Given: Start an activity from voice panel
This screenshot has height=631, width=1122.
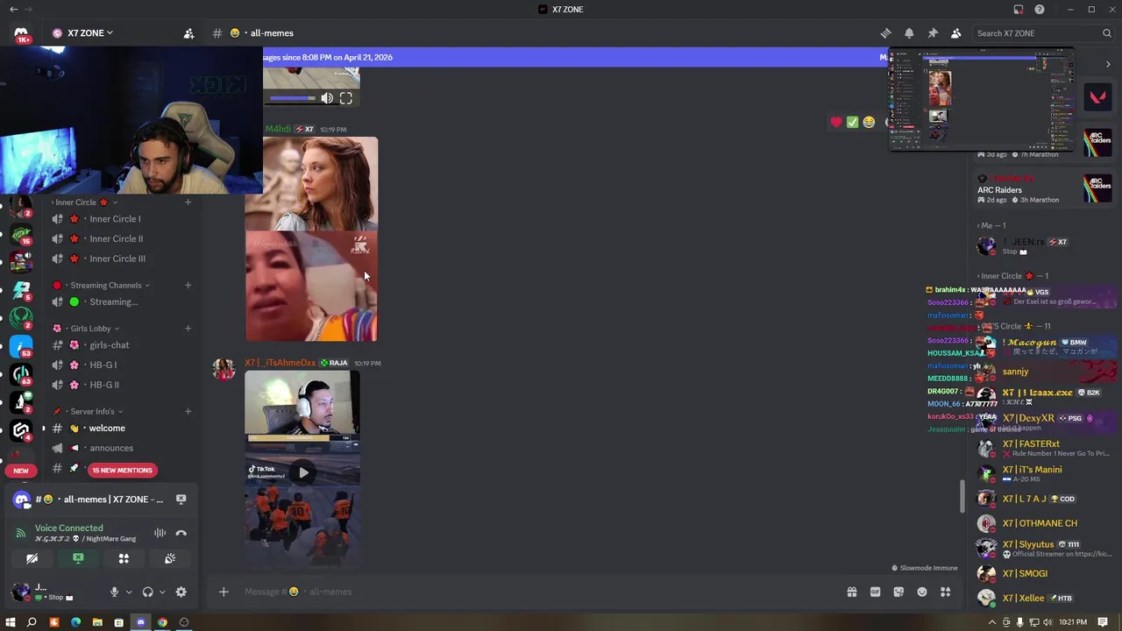Looking at the screenshot, I should (124, 558).
